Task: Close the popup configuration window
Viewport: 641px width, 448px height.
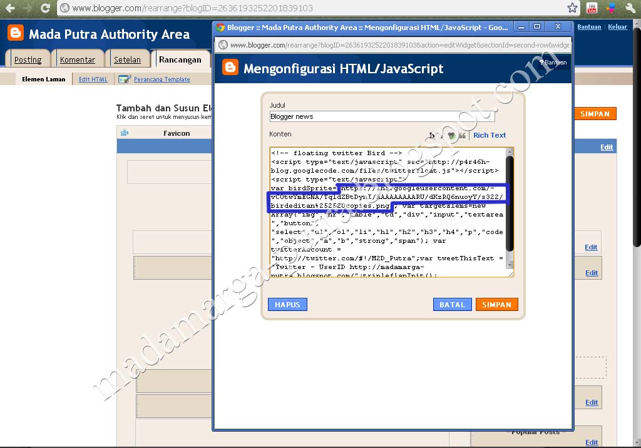Action: click(558, 27)
